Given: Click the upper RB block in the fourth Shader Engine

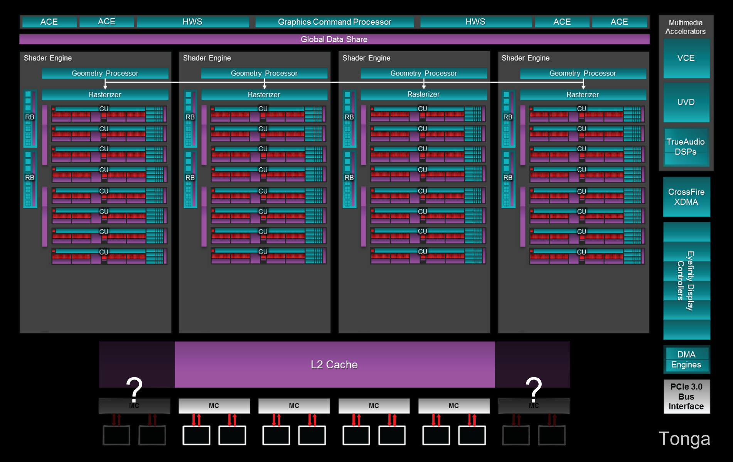Looking at the screenshot, I should (x=508, y=118).
